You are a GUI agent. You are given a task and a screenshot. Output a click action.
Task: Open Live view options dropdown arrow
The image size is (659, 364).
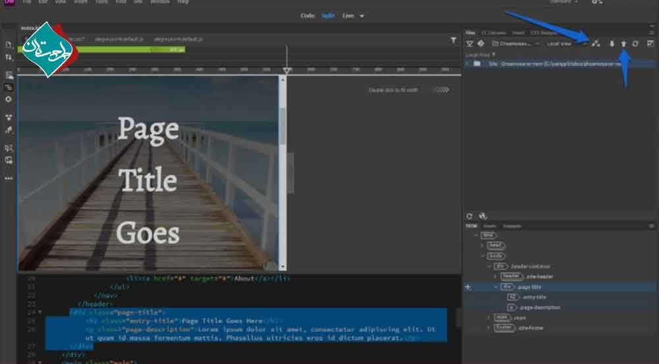[361, 16]
